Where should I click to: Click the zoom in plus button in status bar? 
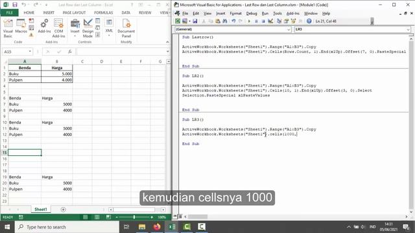tap(152, 217)
